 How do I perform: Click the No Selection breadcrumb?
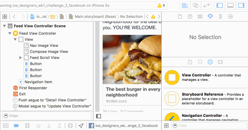(131, 17)
